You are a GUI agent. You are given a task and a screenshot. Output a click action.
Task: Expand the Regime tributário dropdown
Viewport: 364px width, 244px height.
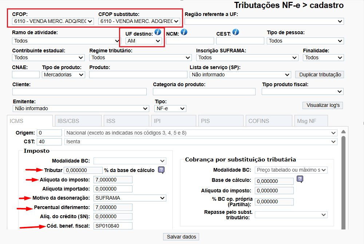pyautogui.click(x=140, y=57)
